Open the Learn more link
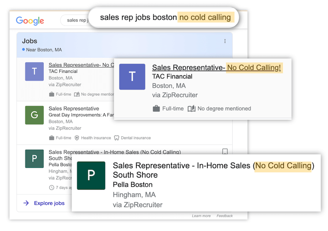Viewport: 328px width, 231px height. [x=201, y=216]
